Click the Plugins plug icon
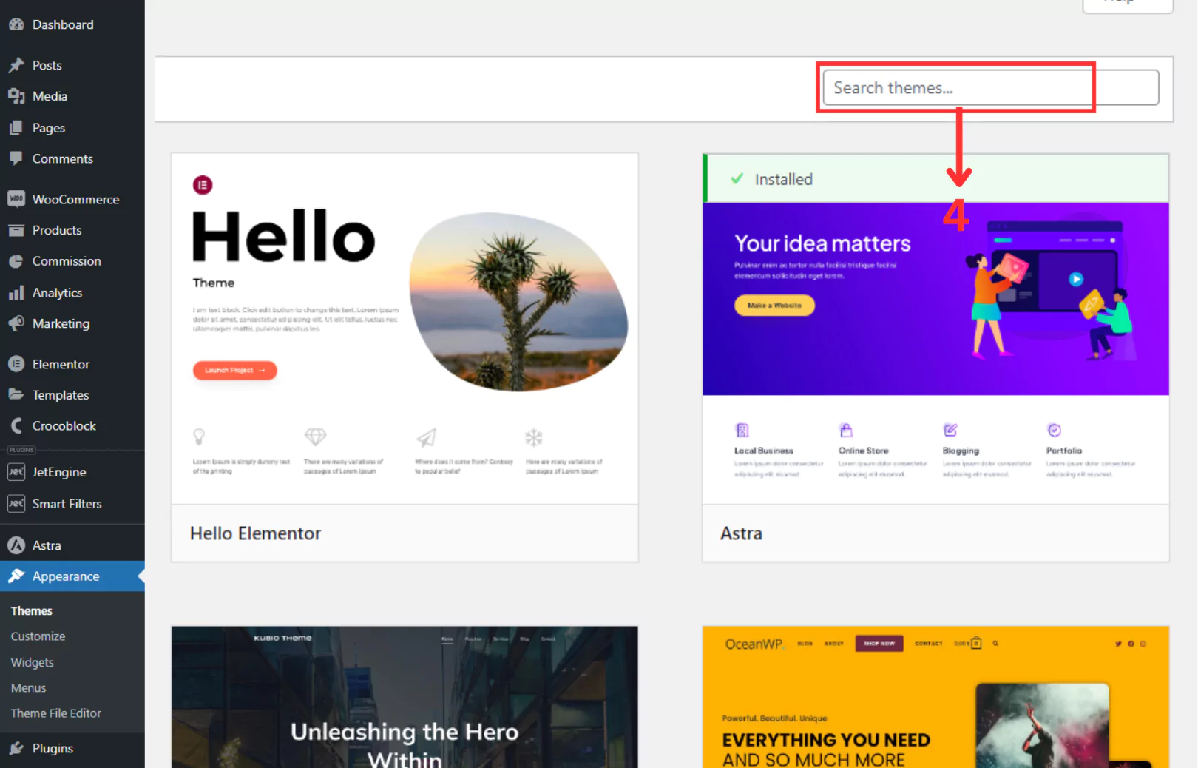 coord(16,748)
